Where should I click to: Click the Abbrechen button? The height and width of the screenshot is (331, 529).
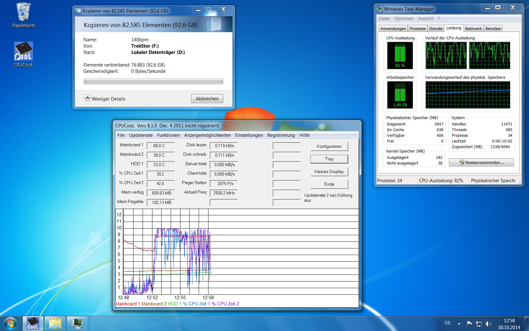207,99
